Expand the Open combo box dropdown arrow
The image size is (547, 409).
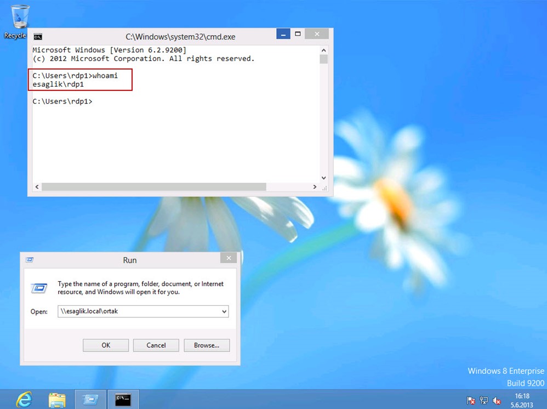[224, 311]
